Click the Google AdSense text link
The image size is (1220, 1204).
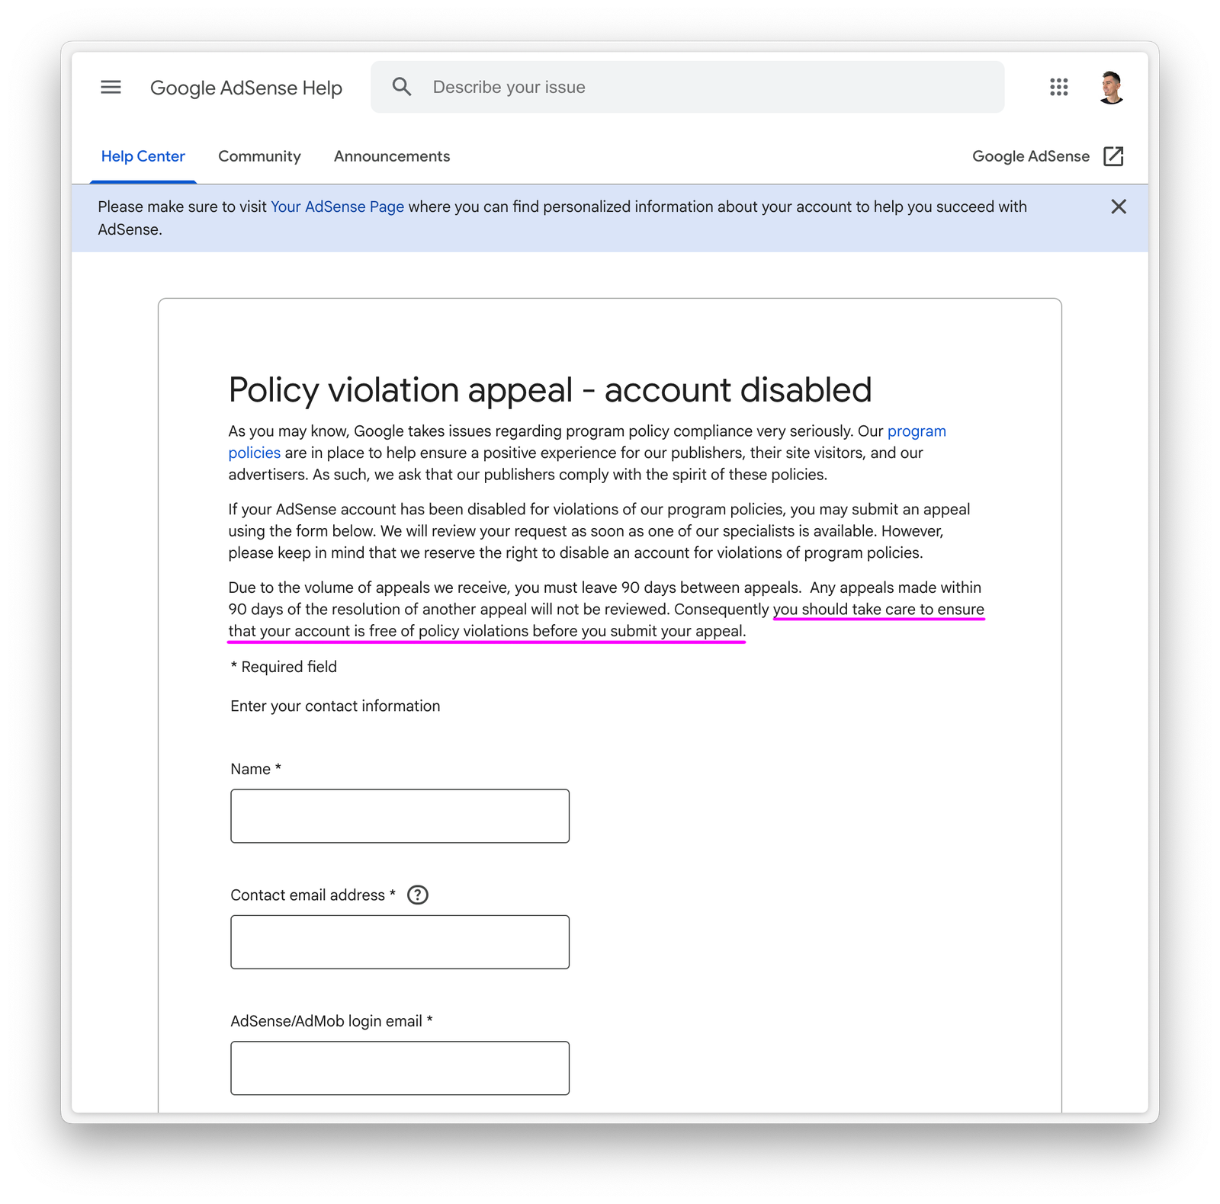[1030, 156]
